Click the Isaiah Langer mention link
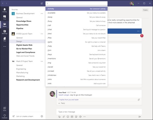Screen dimensions: 153x120 pos(64,95)
